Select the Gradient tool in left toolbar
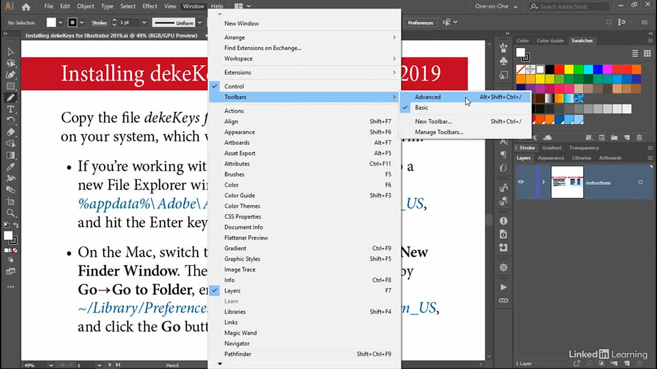This screenshot has width=657, height=369. pos(11,155)
